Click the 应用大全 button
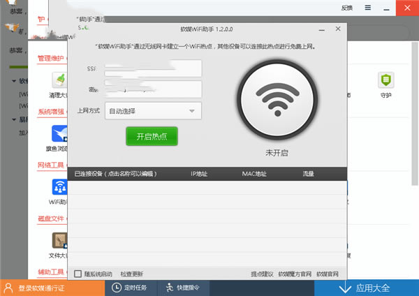The width and height of the screenshot is (419, 296). pyautogui.click(x=367, y=288)
